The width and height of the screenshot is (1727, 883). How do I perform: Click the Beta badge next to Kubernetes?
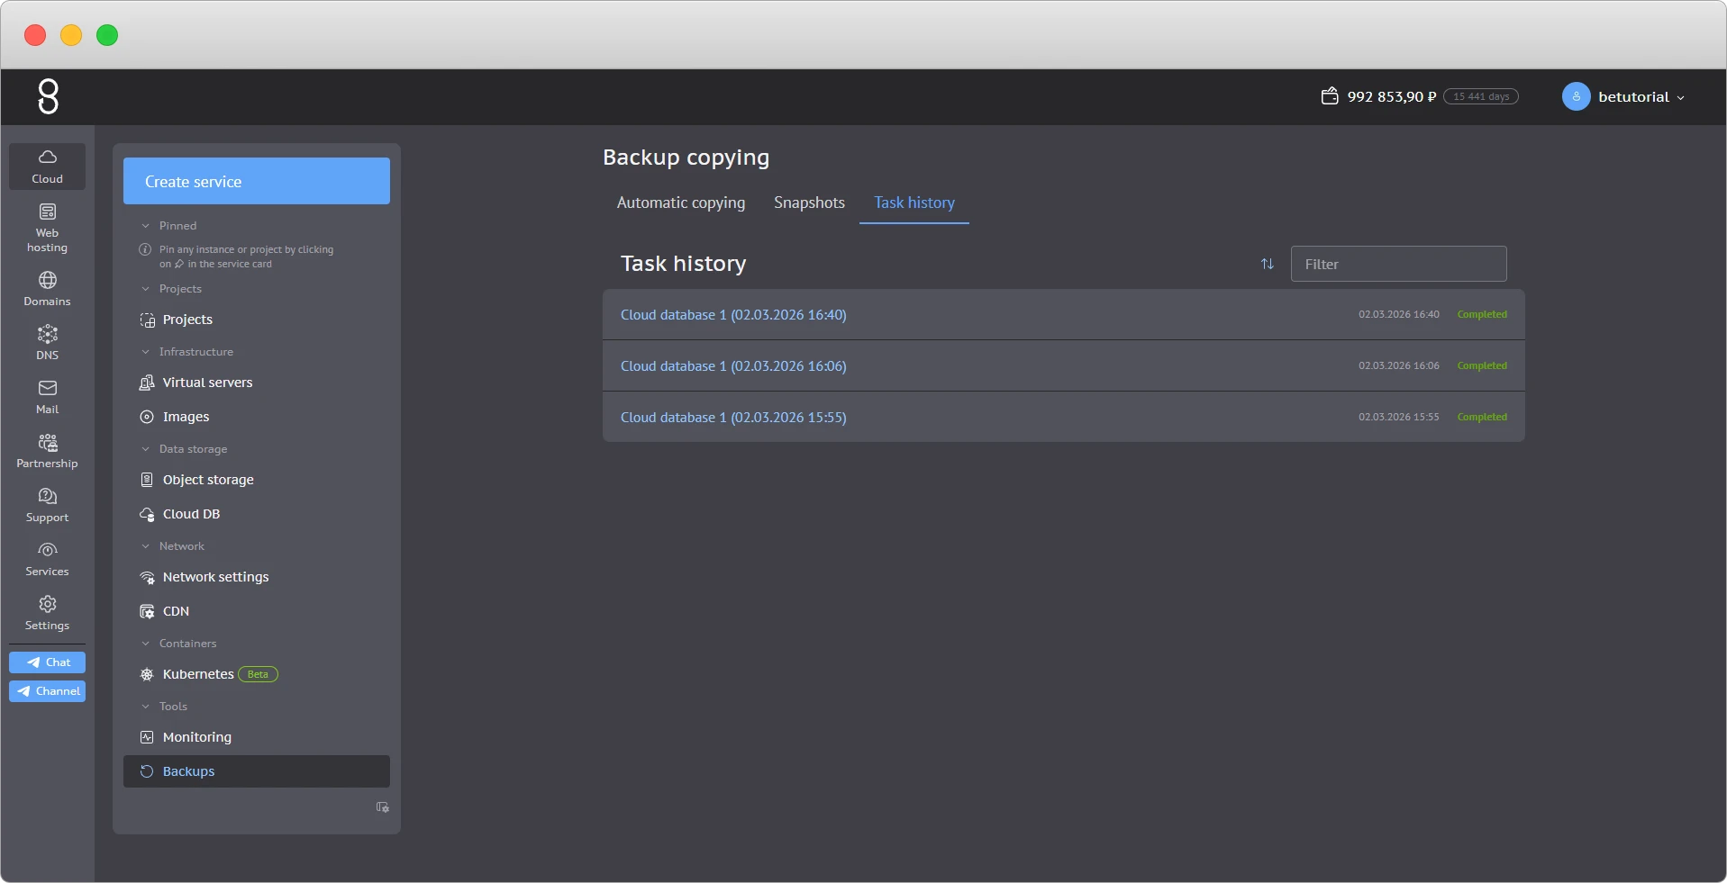coord(258,674)
